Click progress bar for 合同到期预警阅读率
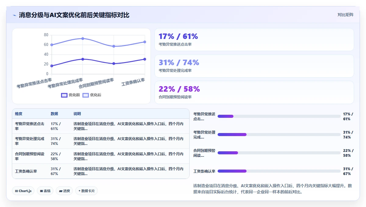Image resolution: width=366 pixels, height=207 pixels. 279,153
